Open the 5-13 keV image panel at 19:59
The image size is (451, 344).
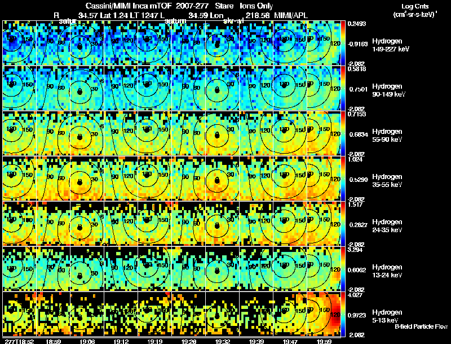click(x=324, y=314)
